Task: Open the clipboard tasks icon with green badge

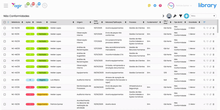Action: coord(26,6)
